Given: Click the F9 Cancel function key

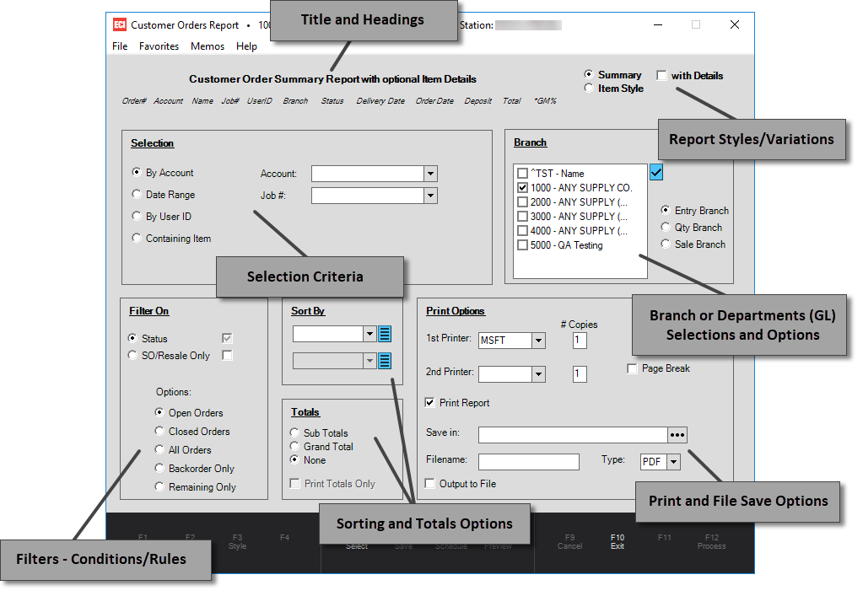Looking at the screenshot, I should click(x=569, y=541).
